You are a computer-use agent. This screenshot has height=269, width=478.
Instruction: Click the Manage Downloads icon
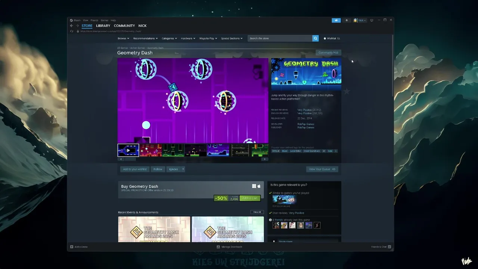218,247
